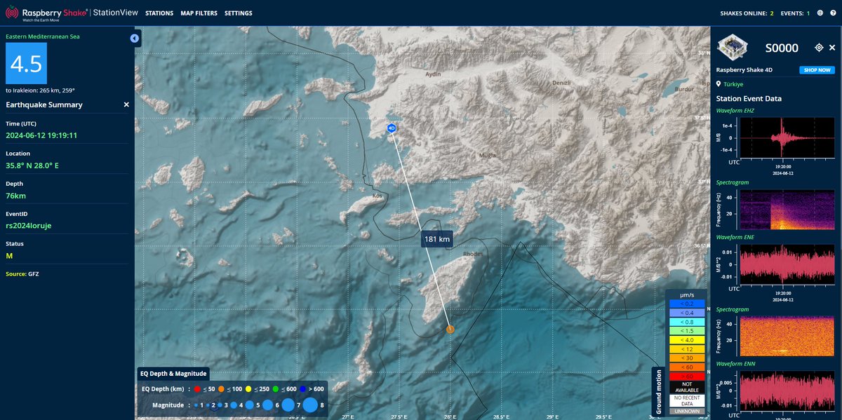Select the time value 2024-06-12 19:19:11
842x420 pixels.
point(41,135)
